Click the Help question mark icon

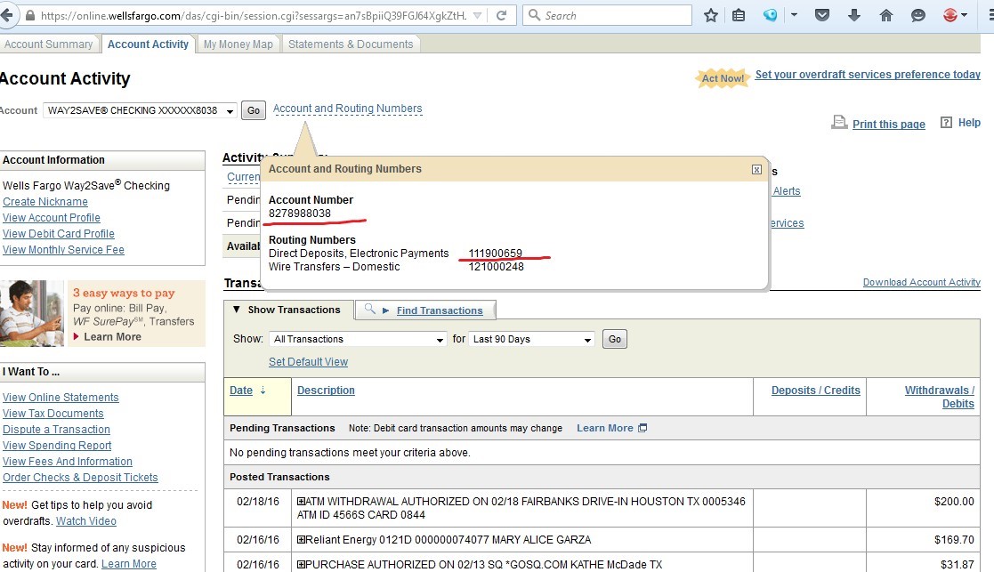coord(946,123)
